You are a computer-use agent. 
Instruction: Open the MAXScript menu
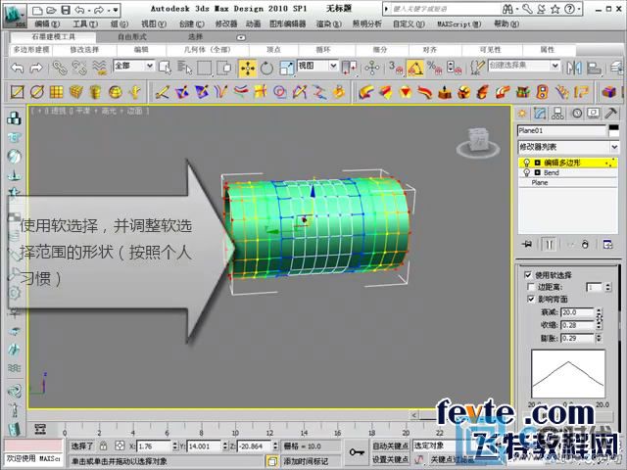pos(459,23)
